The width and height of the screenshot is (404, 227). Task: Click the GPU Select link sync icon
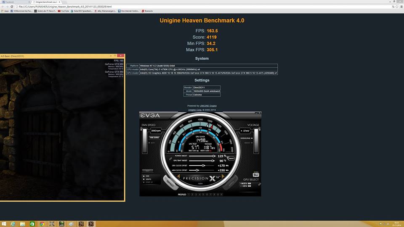coord(260,184)
